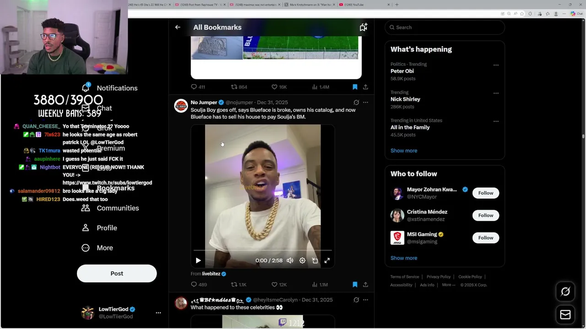This screenshot has height=329, width=586.
Task: Open the More menu in left sidebar
Action: (x=97, y=248)
